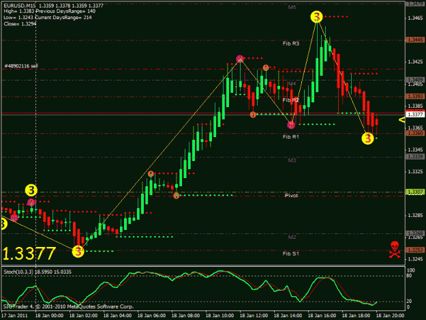The width and height of the screenshot is (426, 320).
Task: Click orange circle marker on the 1.3377 line
Action: tap(253, 115)
